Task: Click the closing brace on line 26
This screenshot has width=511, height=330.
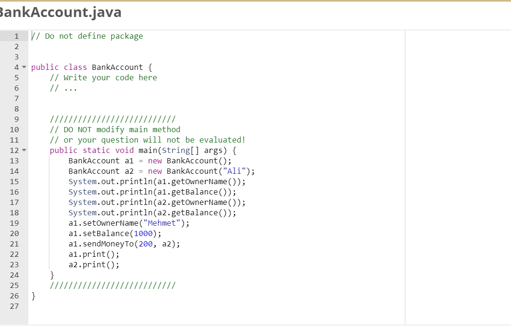Action: pyautogui.click(x=33, y=296)
